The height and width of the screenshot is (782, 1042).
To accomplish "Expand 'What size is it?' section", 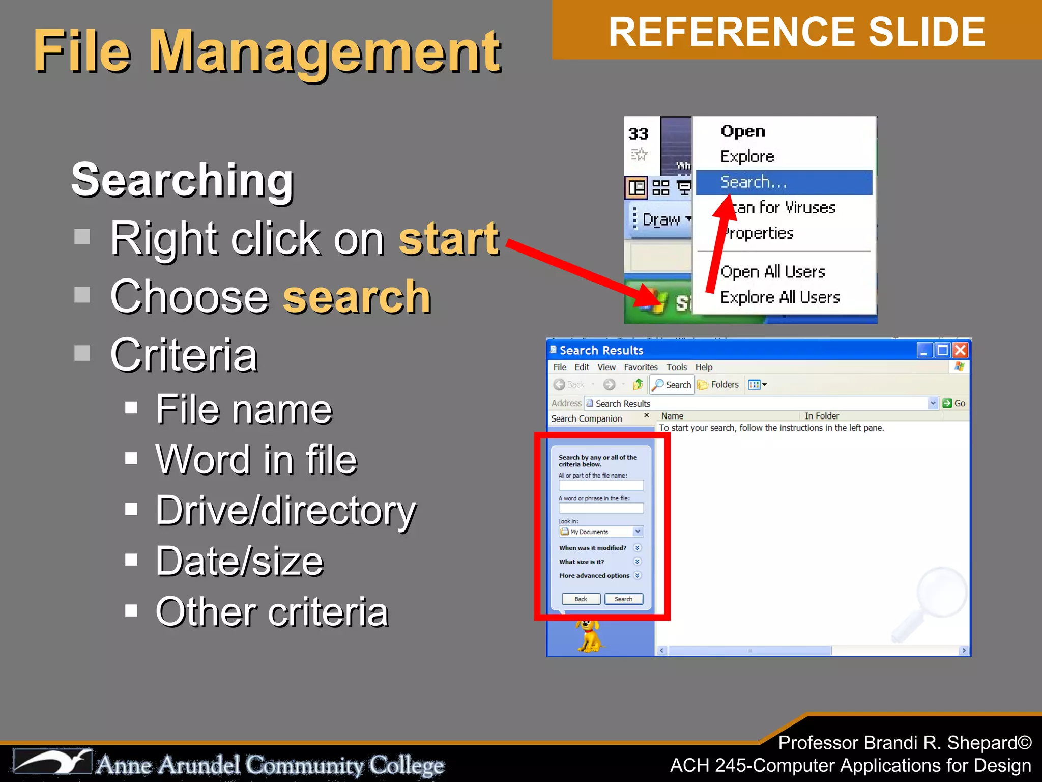I will coord(637,562).
